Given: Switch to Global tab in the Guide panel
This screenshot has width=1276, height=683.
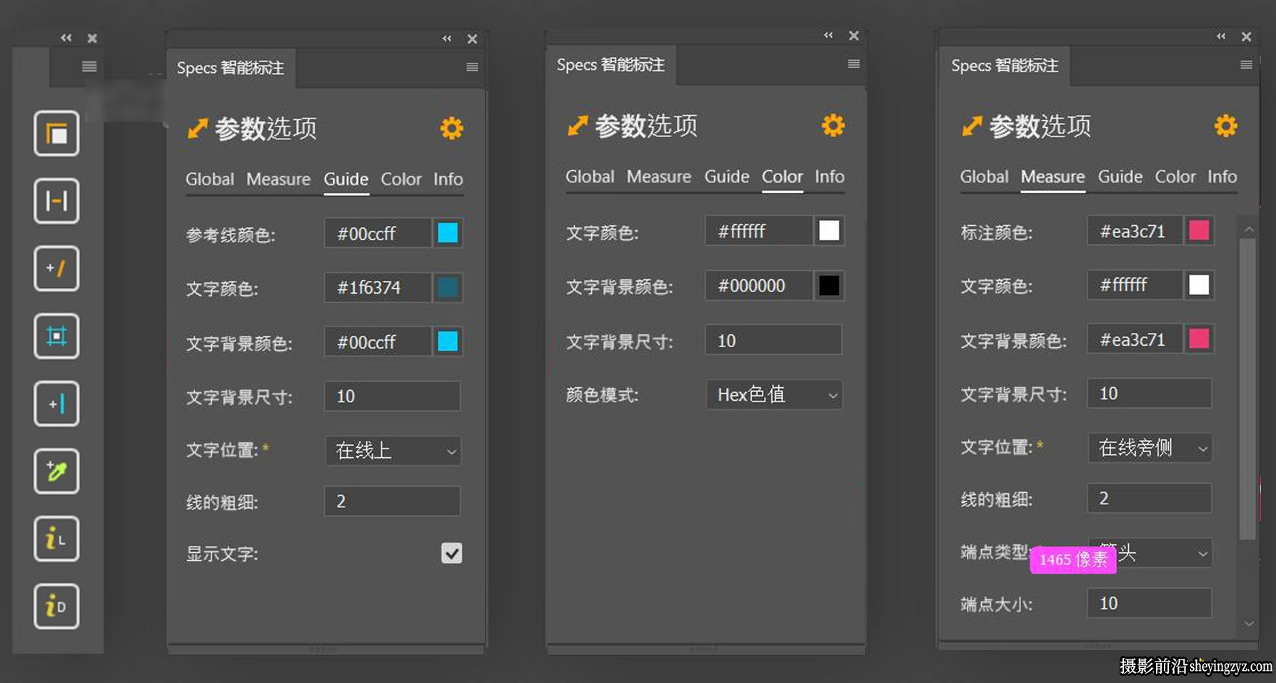Looking at the screenshot, I should (210, 179).
